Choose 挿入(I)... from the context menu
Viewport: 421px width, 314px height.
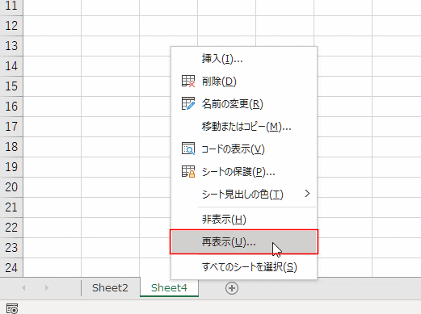[x=244, y=58]
